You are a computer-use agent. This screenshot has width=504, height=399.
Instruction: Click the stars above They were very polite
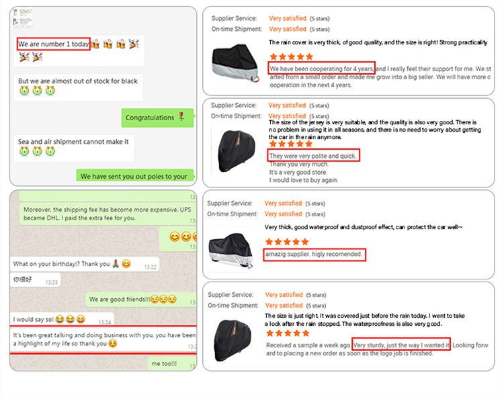[x=291, y=144]
